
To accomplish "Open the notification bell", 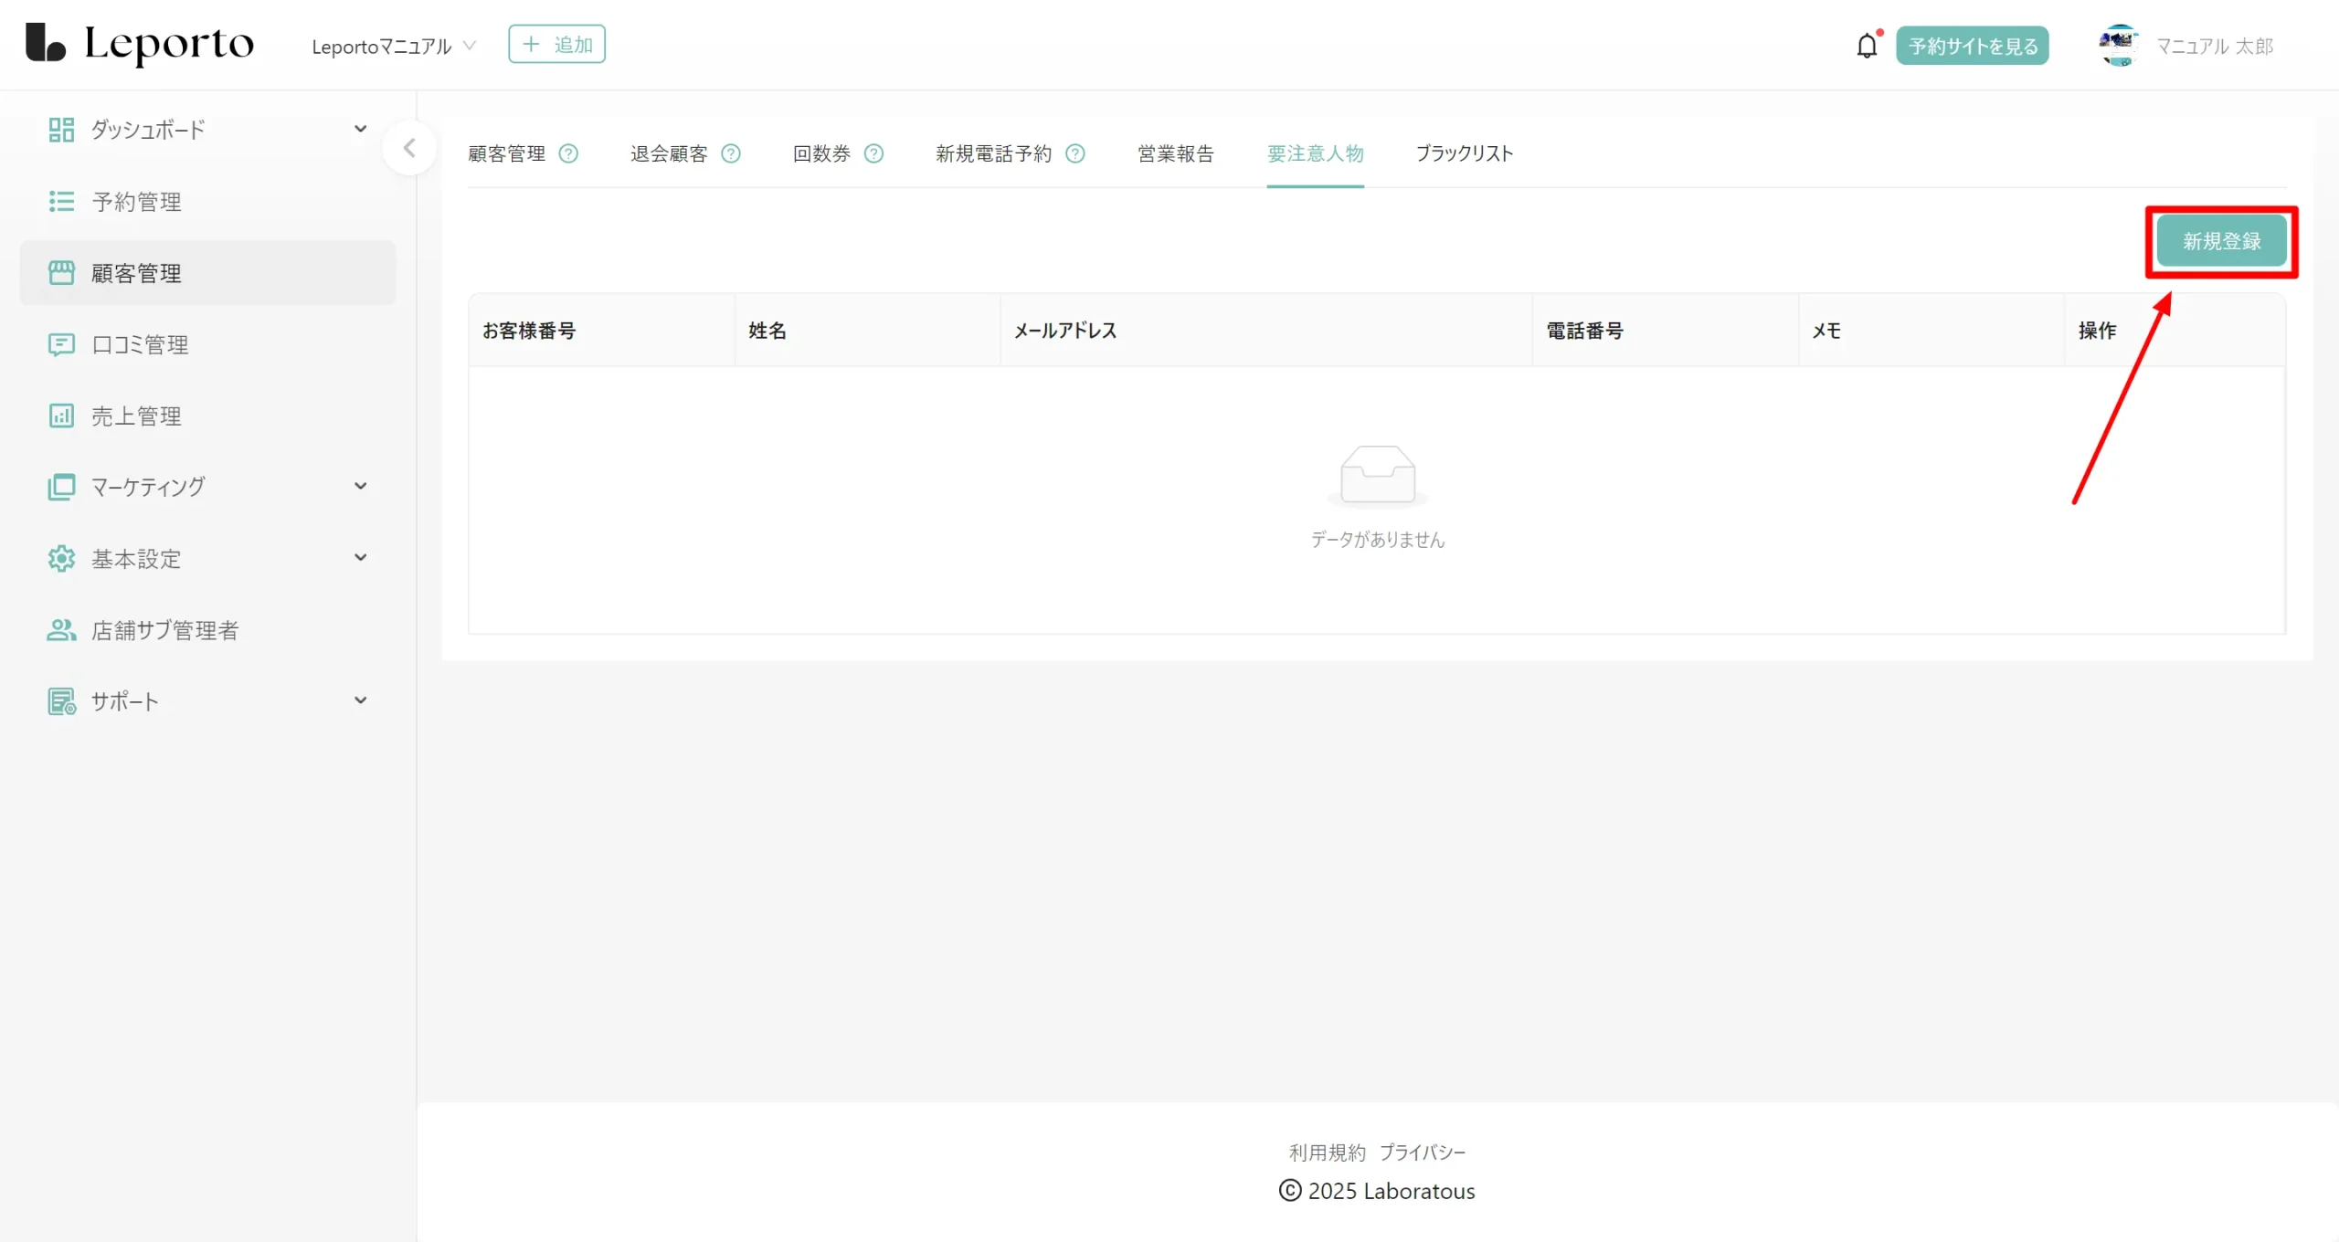I will pos(1867,46).
